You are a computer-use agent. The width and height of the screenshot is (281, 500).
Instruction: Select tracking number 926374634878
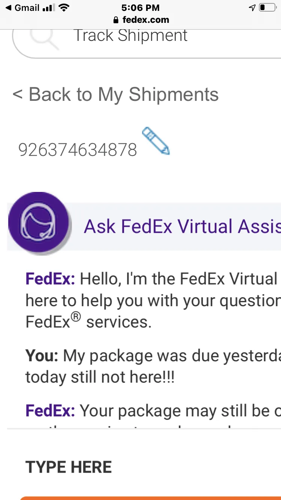coord(78,150)
